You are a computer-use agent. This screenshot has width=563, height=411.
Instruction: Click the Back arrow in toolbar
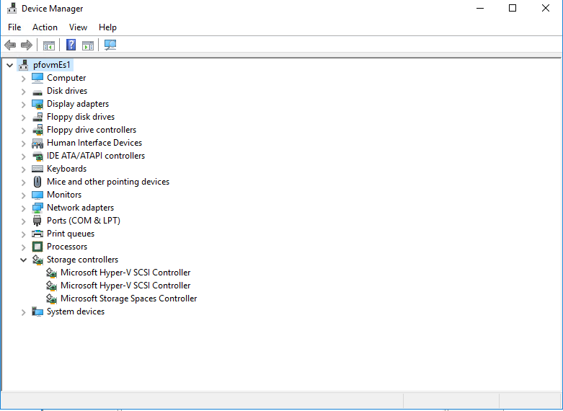pyautogui.click(x=10, y=45)
